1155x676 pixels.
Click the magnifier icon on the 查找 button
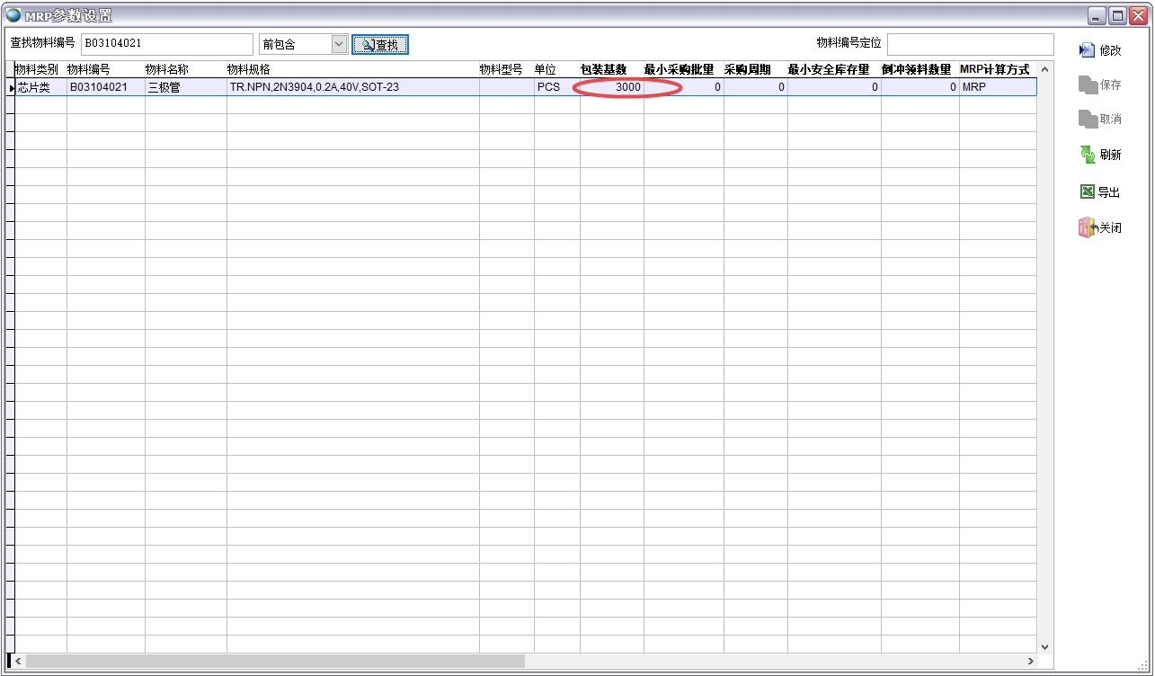point(367,43)
